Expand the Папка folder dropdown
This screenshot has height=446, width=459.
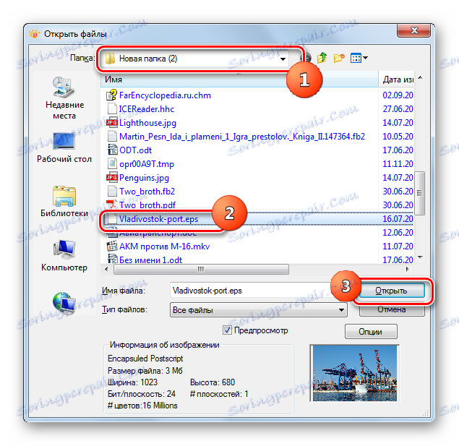(x=283, y=59)
